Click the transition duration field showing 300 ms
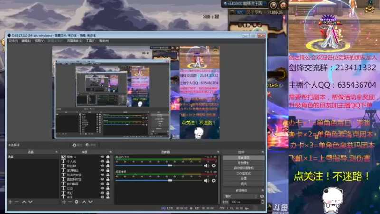Image resolution: width=380 pixels, height=214 pixels. click(x=245, y=202)
